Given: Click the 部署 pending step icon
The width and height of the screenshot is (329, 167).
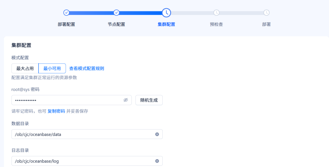Looking at the screenshot, I should click(266, 13).
